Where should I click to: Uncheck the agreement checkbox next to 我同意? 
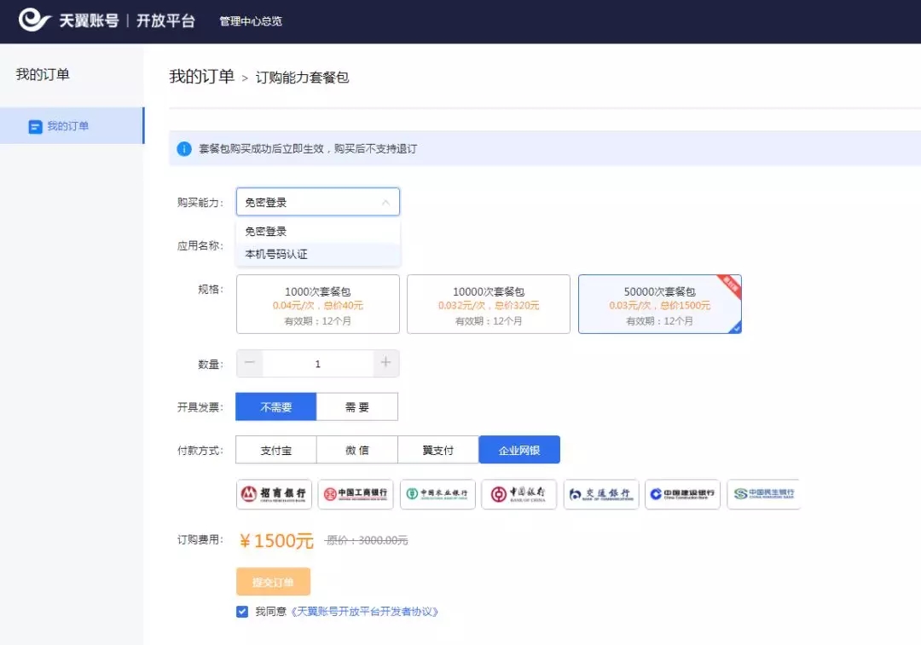pos(242,611)
